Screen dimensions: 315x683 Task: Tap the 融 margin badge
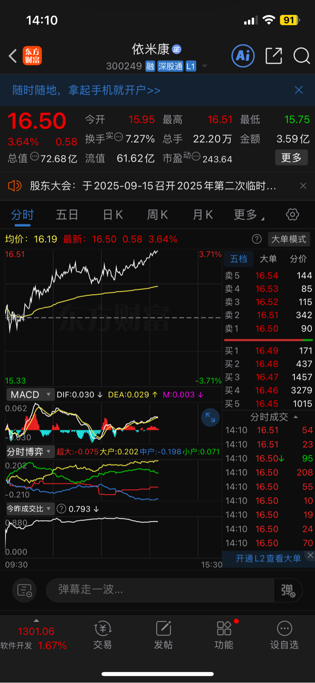[150, 66]
